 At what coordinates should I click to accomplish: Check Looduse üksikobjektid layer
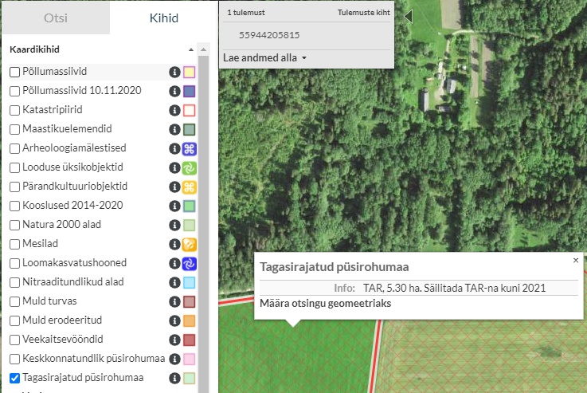click(x=14, y=167)
